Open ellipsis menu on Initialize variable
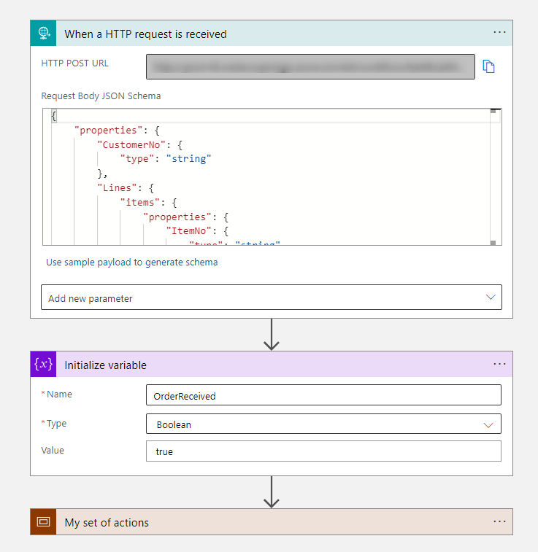538x552 pixels. tap(499, 364)
